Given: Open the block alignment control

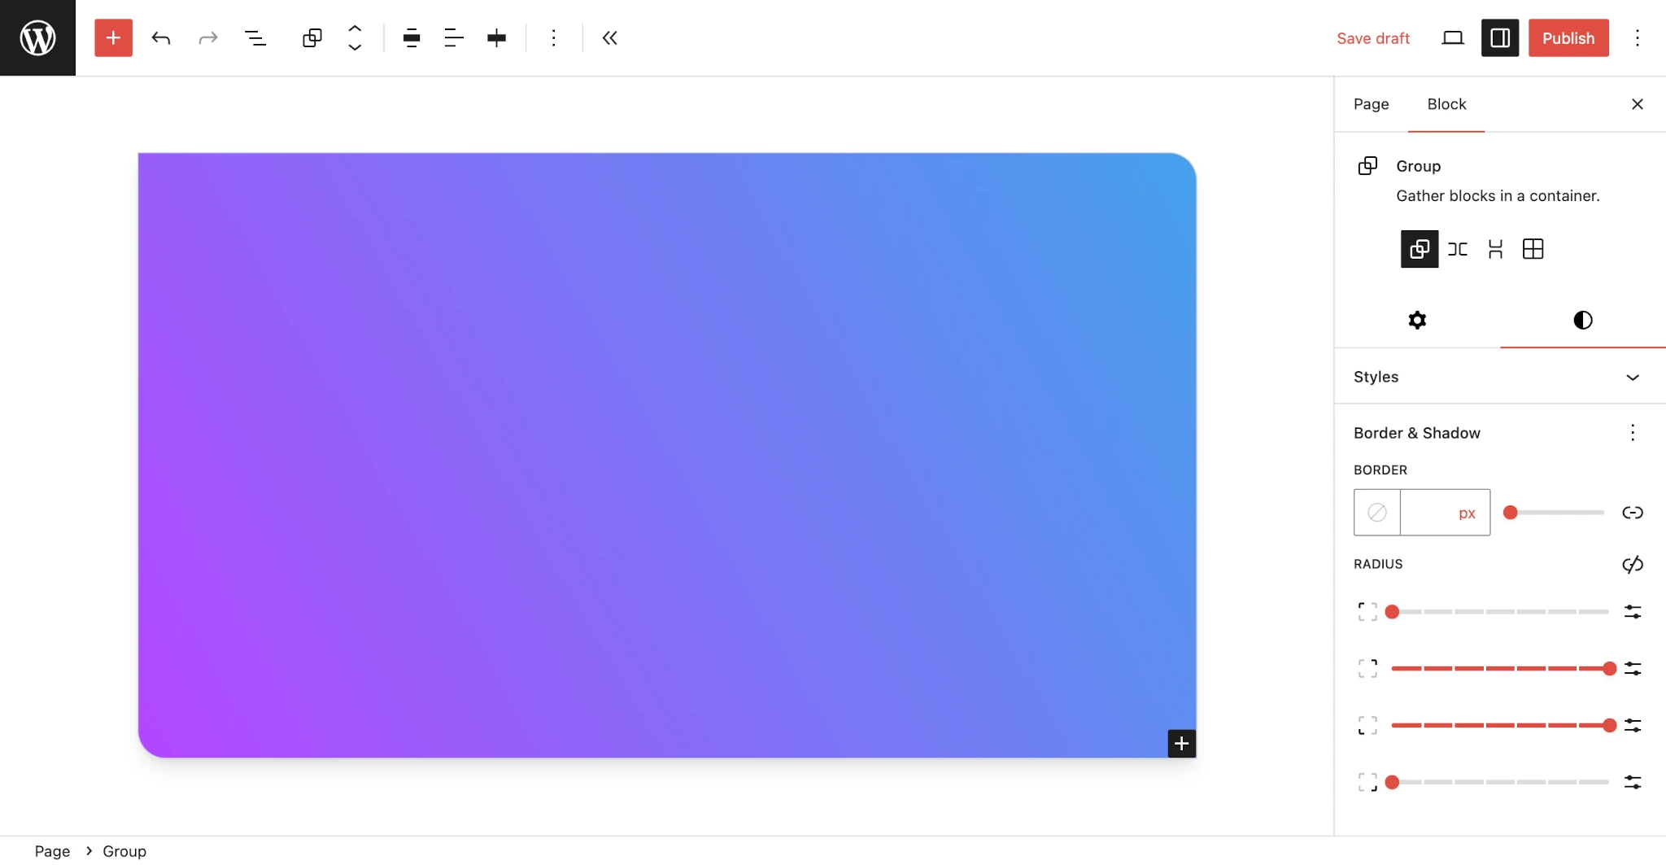Looking at the screenshot, I should [412, 37].
